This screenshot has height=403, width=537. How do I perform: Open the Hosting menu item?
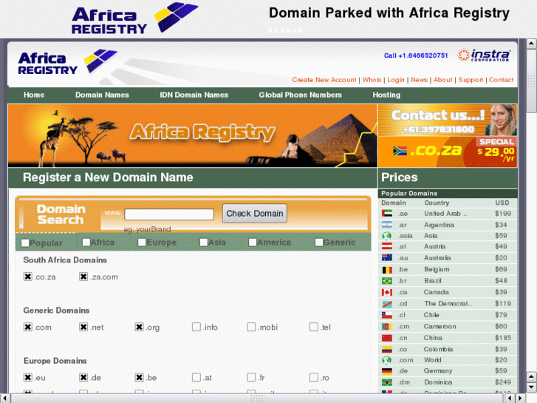click(386, 95)
